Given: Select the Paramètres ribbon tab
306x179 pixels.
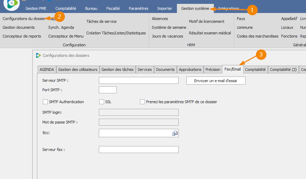Looking at the screenshot, I should click(x=139, y=8).
